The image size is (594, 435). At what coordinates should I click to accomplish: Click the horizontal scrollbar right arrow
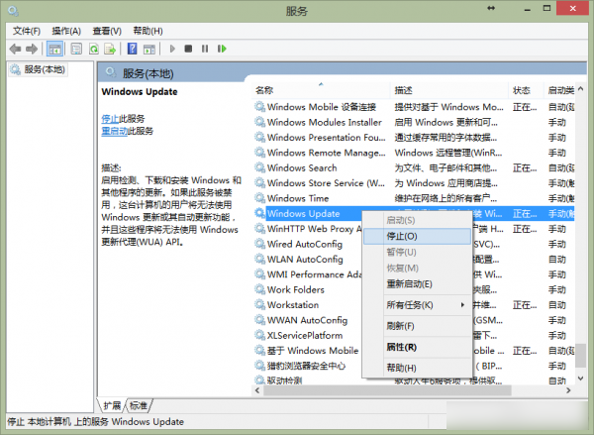[568, 390]
